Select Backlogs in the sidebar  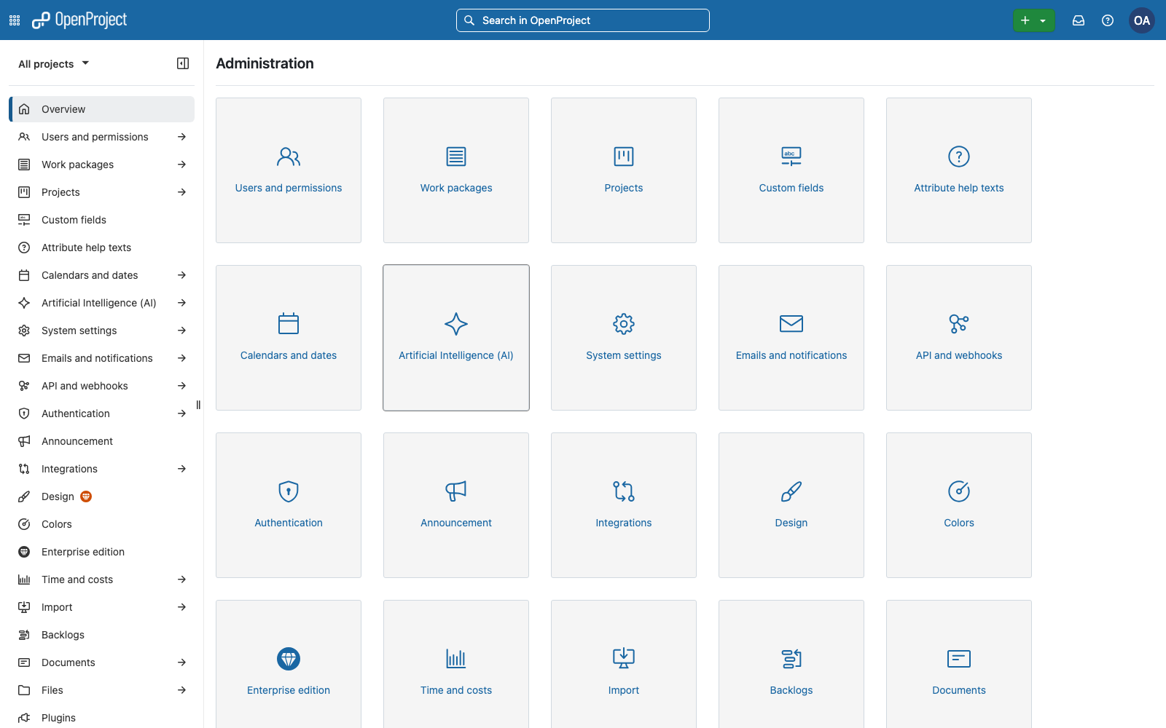pos(102,635)
